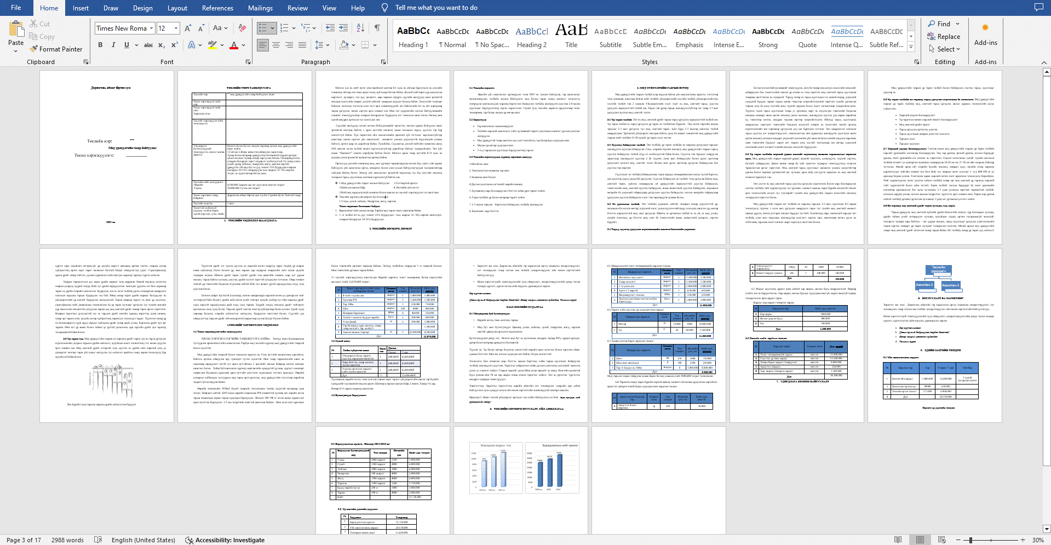Open the font name dropdown
The width and height of the screenshot is (1051, 545).
coord(152,28)
